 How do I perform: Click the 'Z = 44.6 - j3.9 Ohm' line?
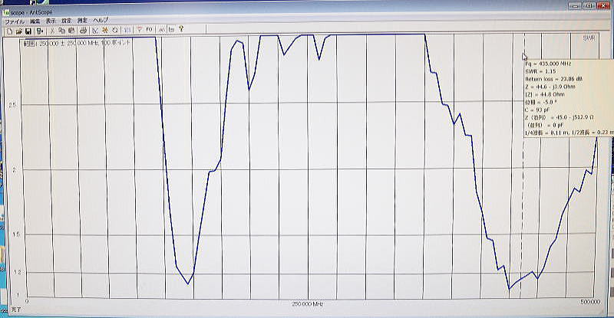pos(550,87)
